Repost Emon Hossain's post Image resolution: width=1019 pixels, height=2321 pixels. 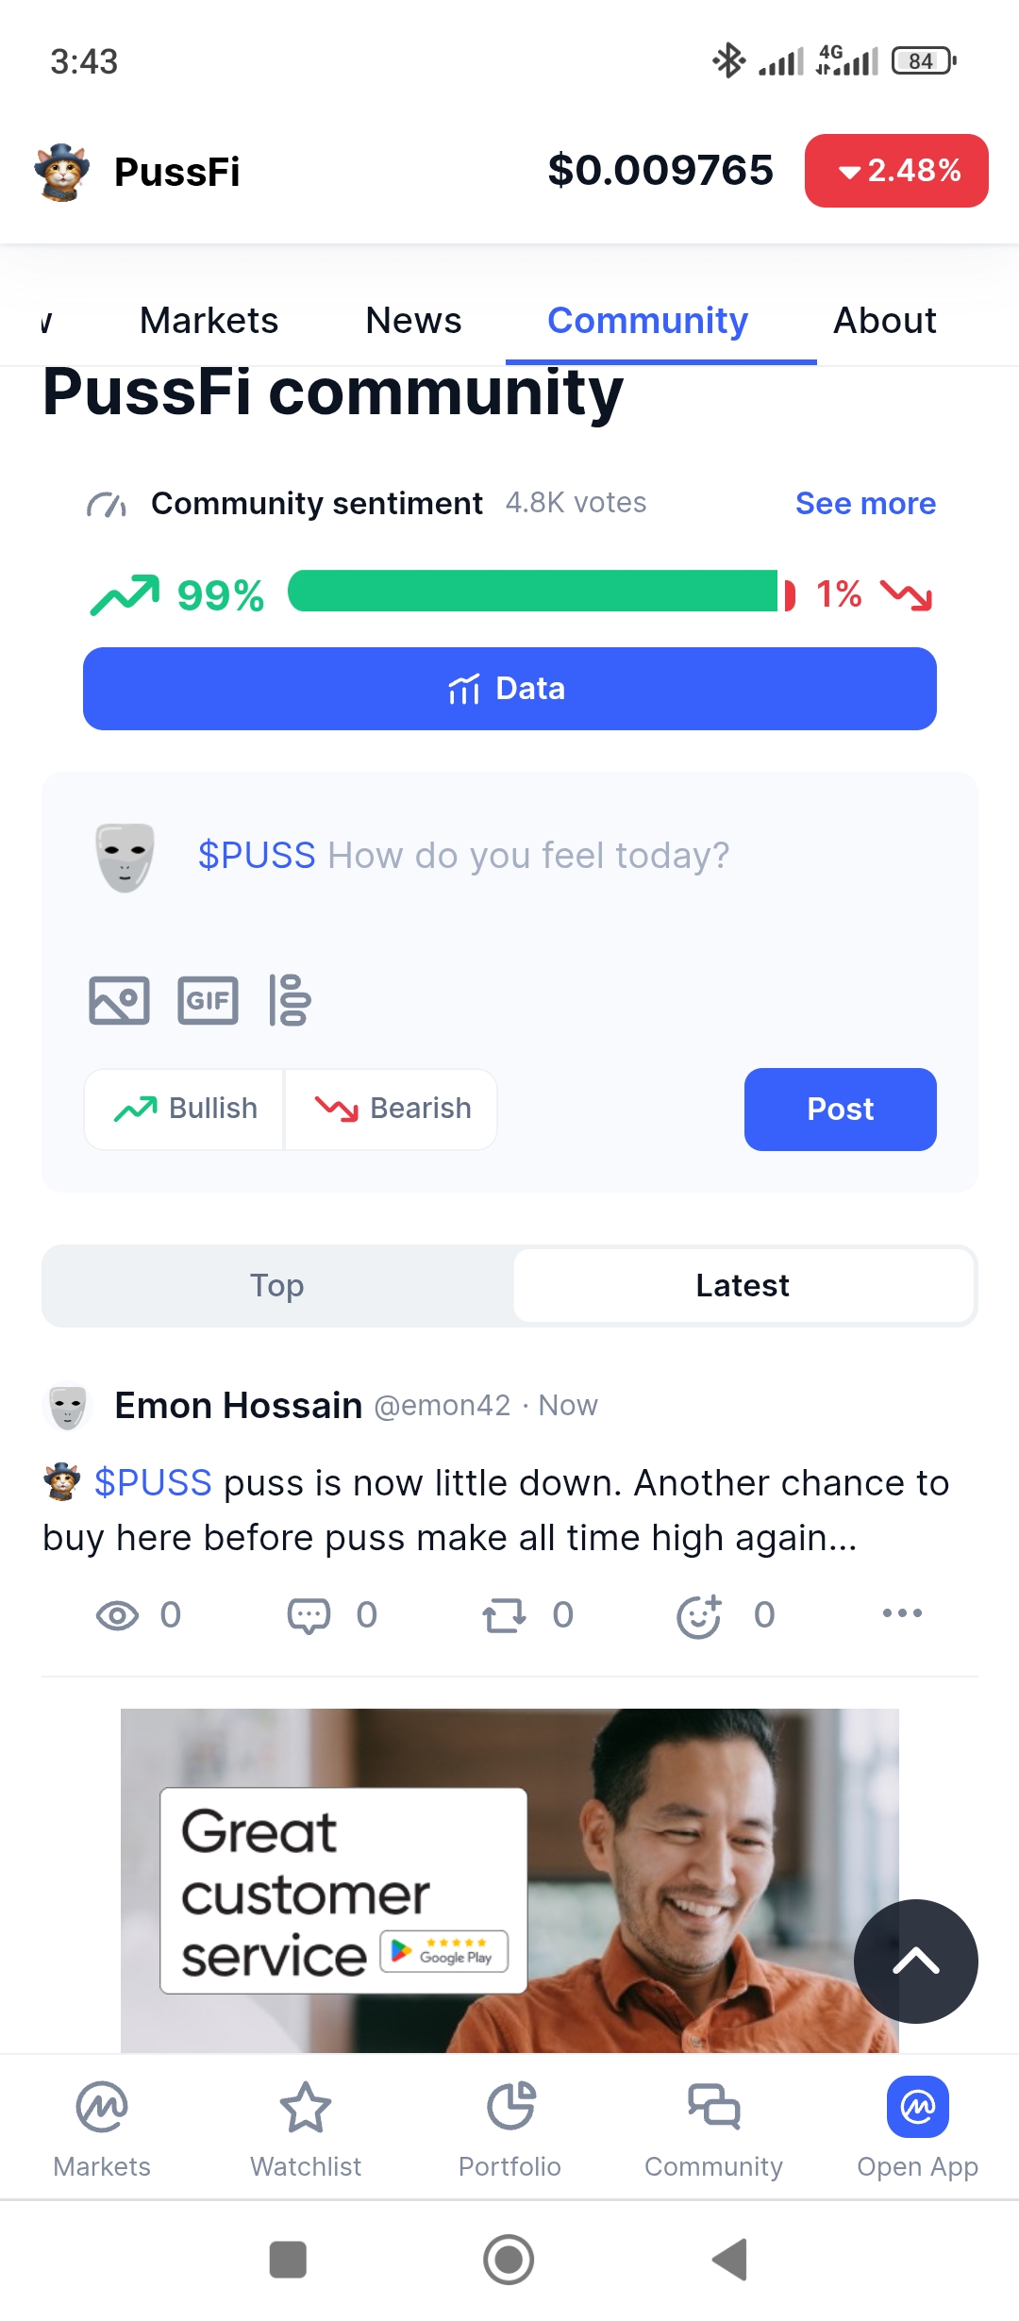pos(504,1615)
